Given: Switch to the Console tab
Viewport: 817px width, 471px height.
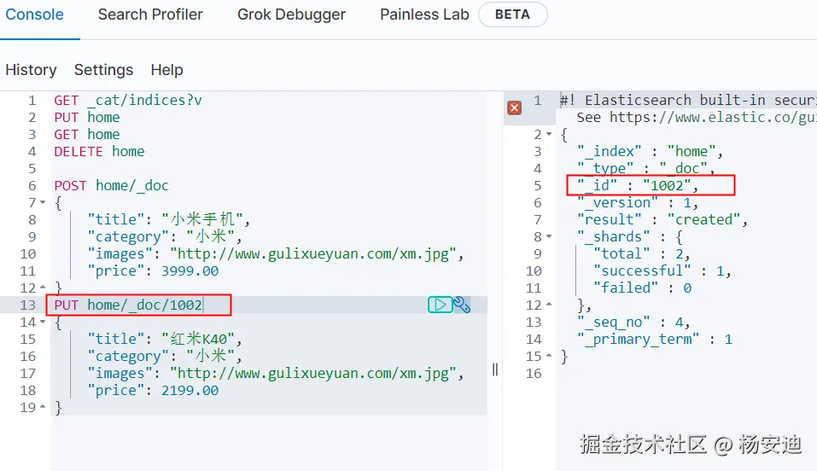Looking at the screenshot, I should point(35,15).
